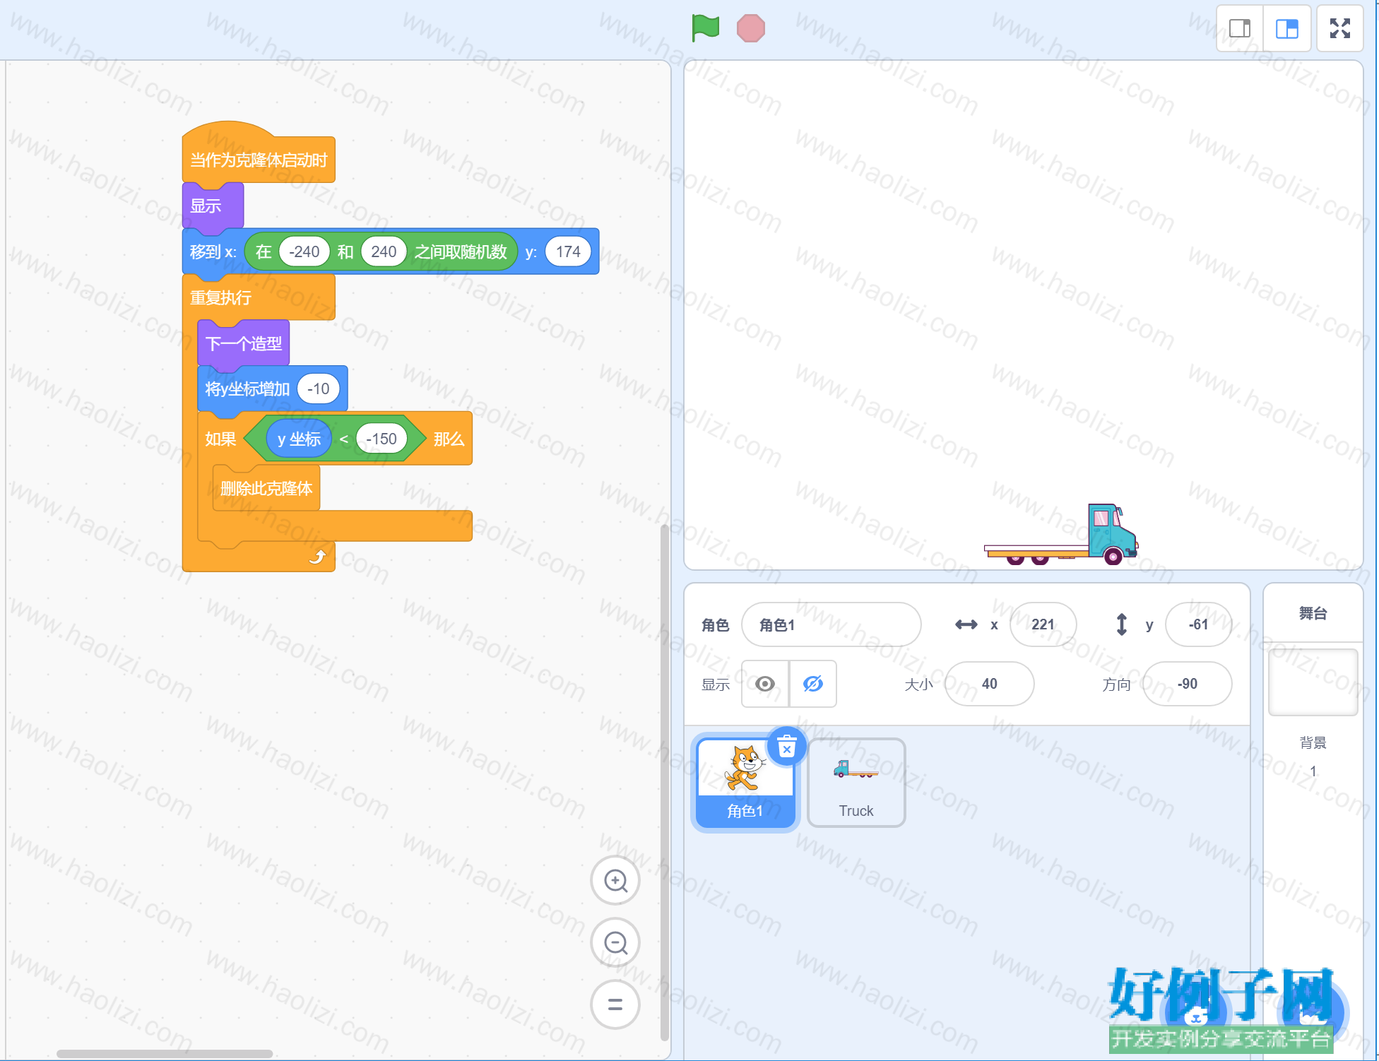The height and width of the screenshot is (1061, 1379).
Task: Select the stage backdrop thumbnail
Action: click(x=1313, y=682)
